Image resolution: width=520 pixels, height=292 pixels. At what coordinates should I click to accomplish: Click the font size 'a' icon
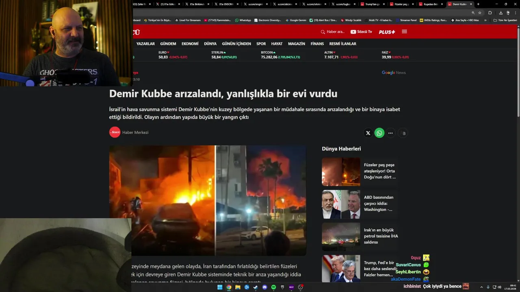403,133
